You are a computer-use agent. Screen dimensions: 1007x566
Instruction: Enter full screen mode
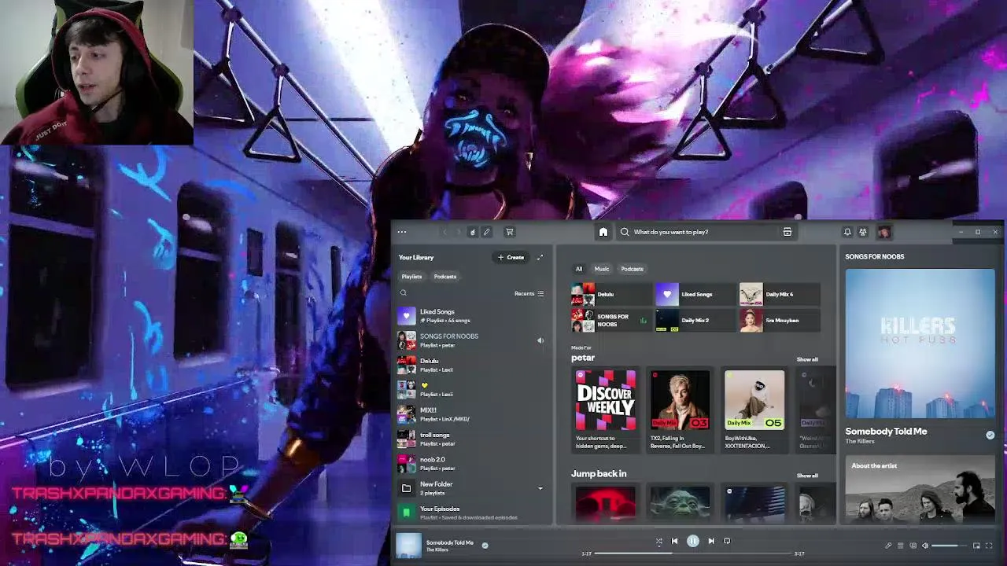tap(989, 546)
